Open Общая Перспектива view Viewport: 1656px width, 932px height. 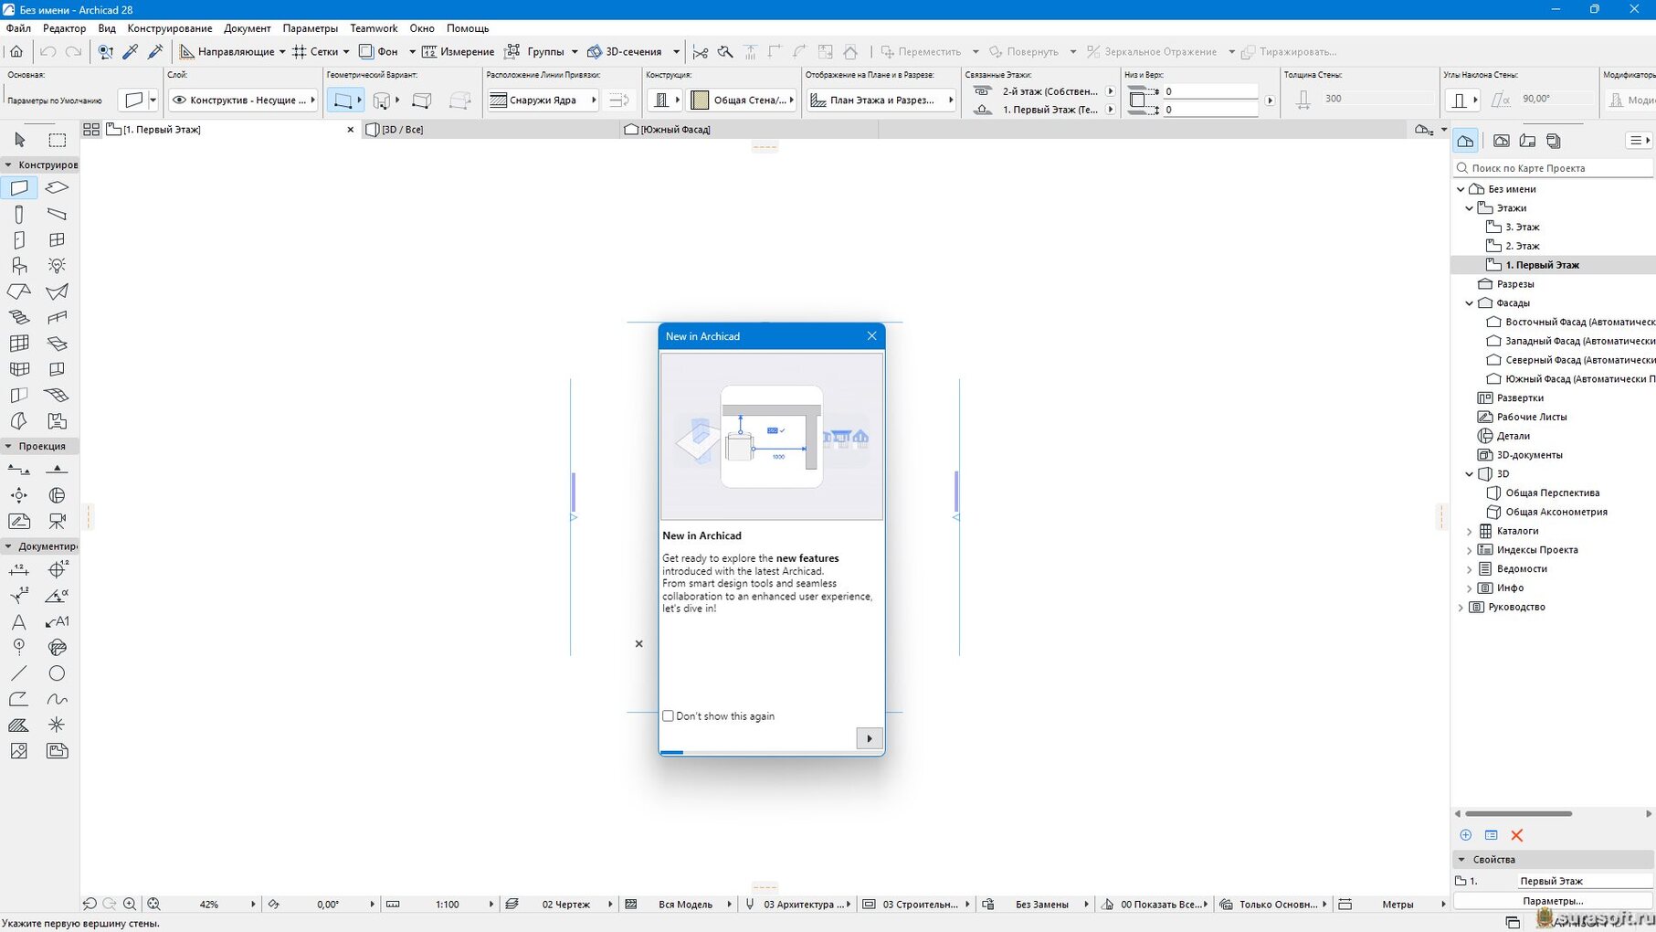[1552, 492]
